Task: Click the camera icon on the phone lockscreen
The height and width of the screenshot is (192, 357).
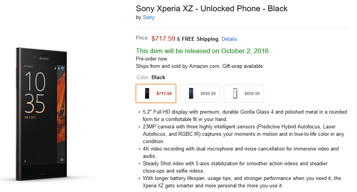Action: click(x=62, y=159)
